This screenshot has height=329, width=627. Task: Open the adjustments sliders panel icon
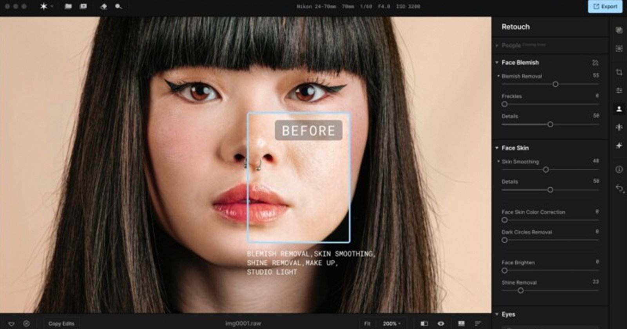click(x=619, y=90)
